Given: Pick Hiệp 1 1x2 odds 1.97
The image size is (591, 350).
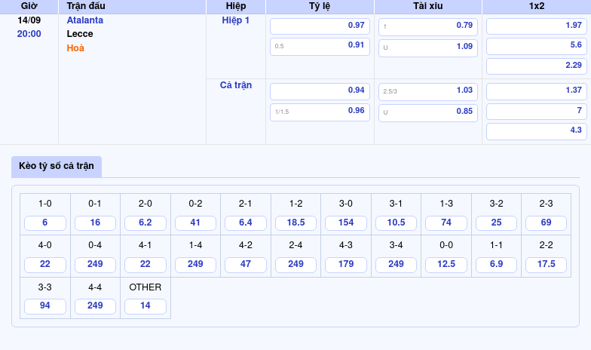Looking at the screenshot, I should [x=537, y=26].
